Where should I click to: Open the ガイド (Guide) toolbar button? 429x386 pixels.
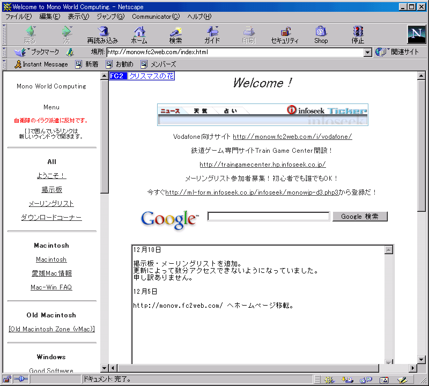[212, 35]
